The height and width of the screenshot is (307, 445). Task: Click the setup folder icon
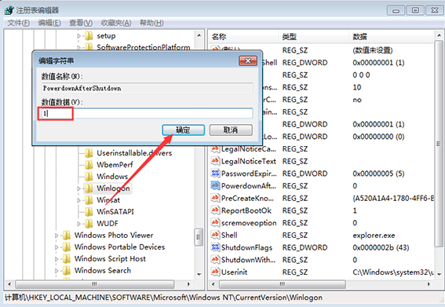click(x=89, y=36)
